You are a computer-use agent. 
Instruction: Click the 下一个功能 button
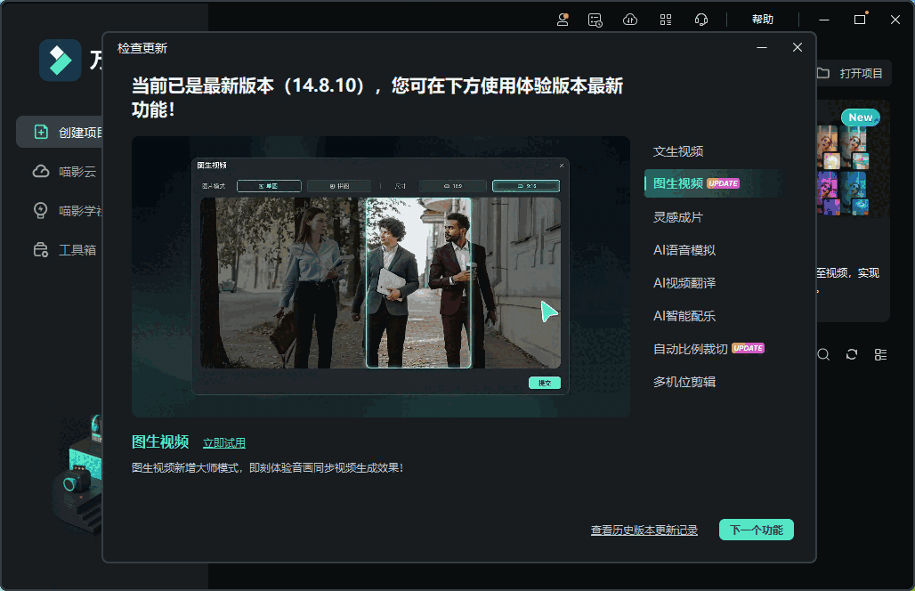[x=756, y=529]
